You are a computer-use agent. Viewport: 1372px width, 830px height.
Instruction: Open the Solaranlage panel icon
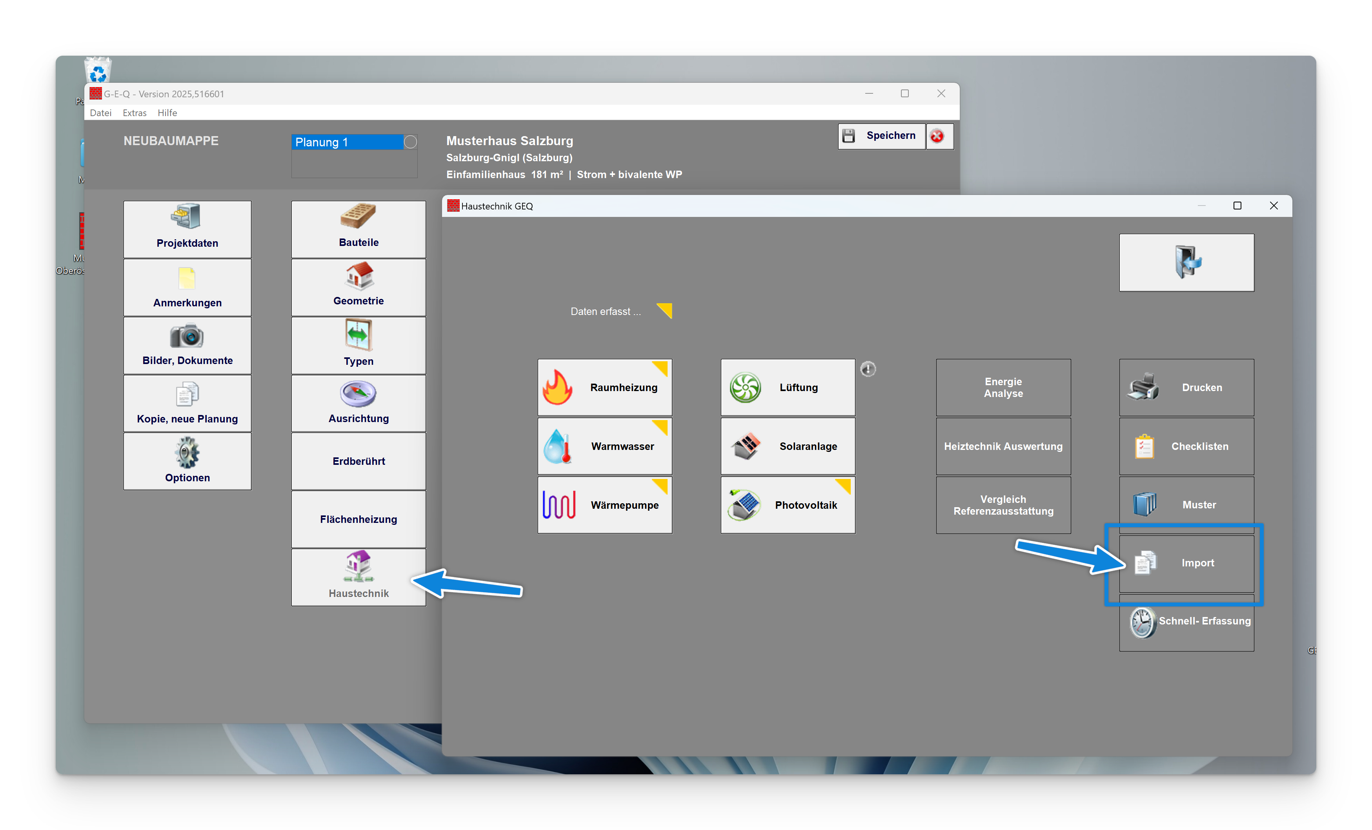pos(746,446)
